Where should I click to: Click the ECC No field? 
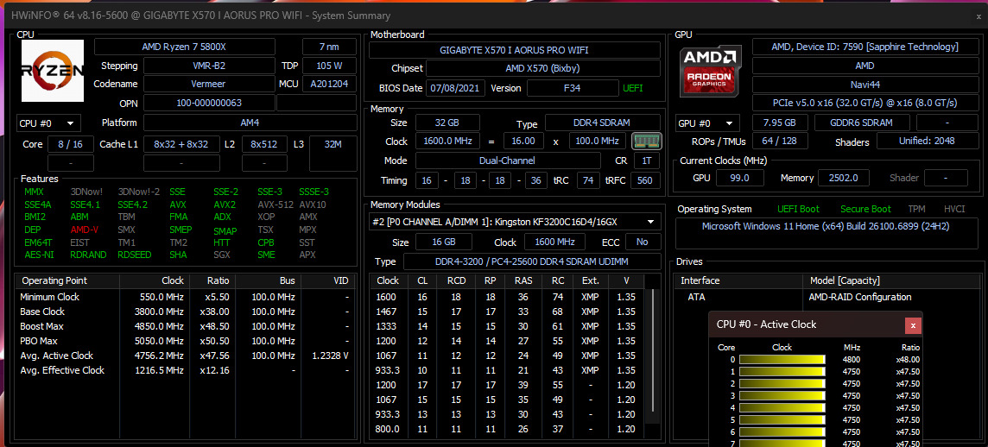coord(642,242)
